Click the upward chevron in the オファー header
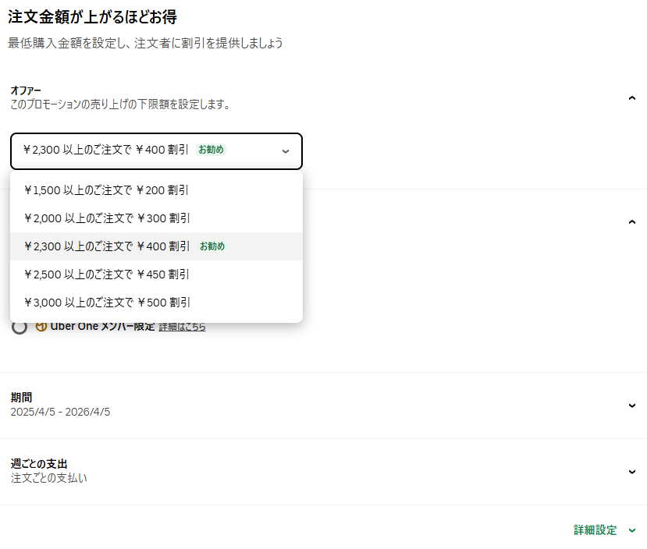 (x=632, y=99)
